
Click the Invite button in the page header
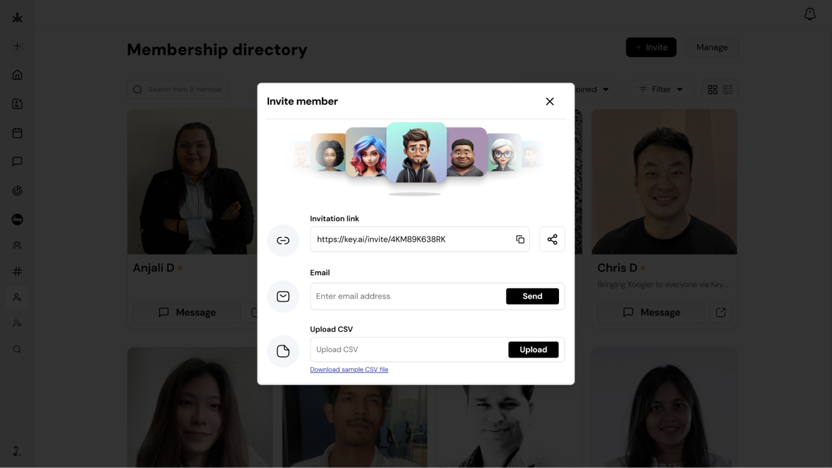pos(651,47)
